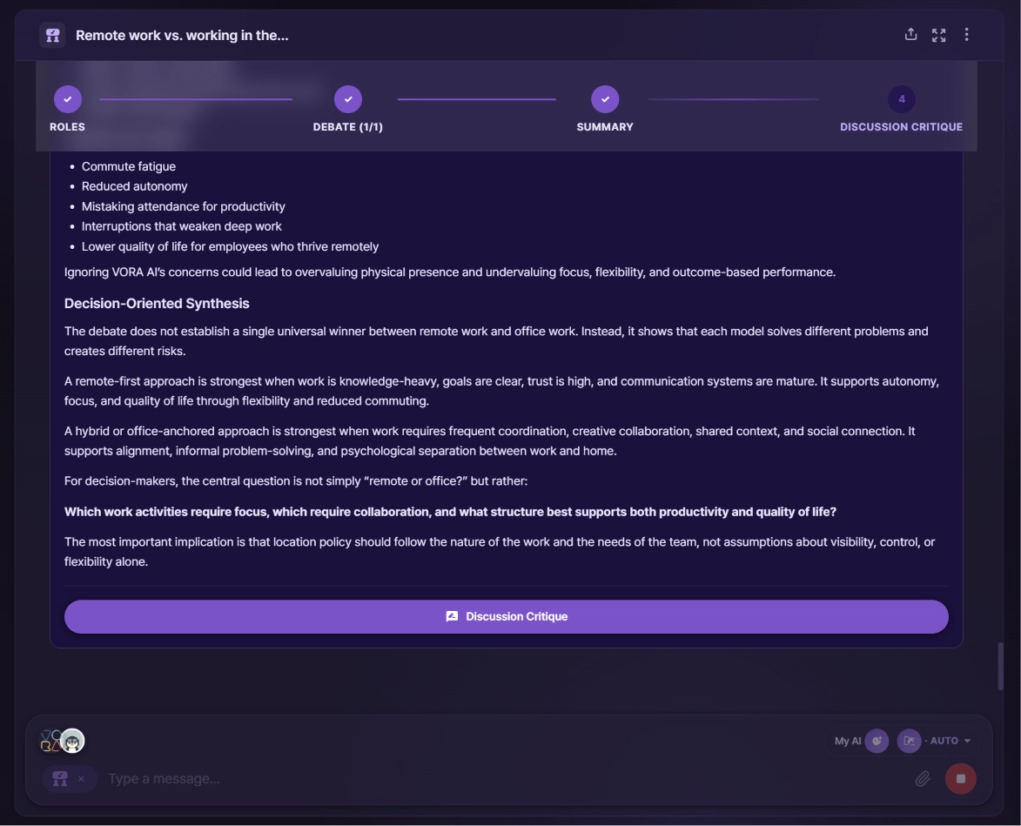Viewport: 1021px width, 826px height.
Task: Open the three-dot more options menu
Action: 966,35
